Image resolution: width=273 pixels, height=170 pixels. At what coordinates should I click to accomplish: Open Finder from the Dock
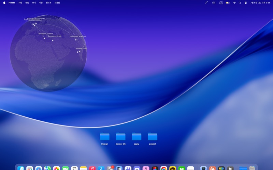tap(21, 168)
